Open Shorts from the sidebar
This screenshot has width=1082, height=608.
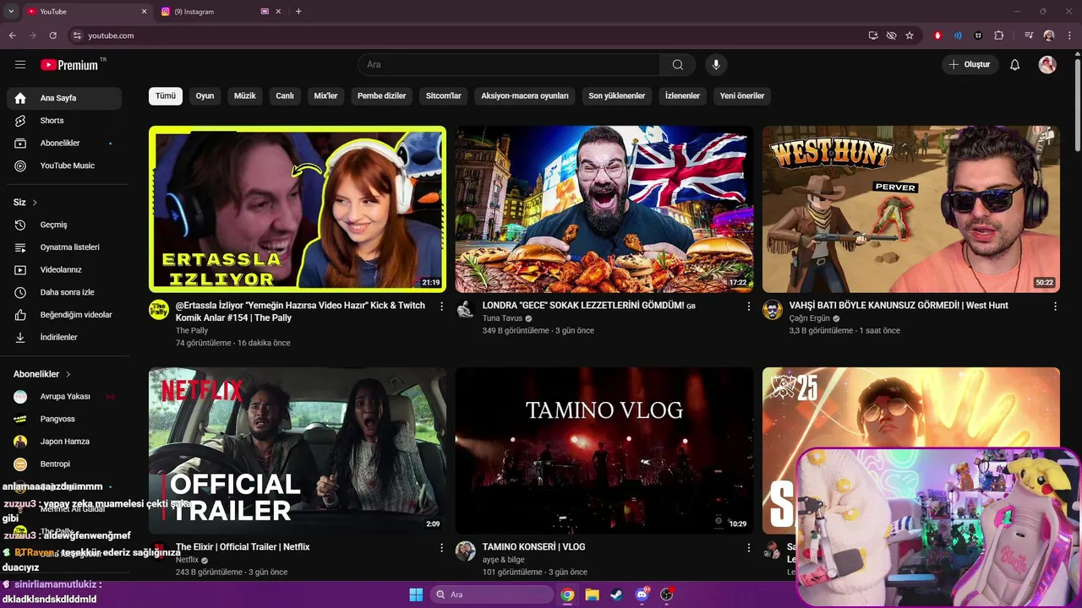click(x=64, y=121)
